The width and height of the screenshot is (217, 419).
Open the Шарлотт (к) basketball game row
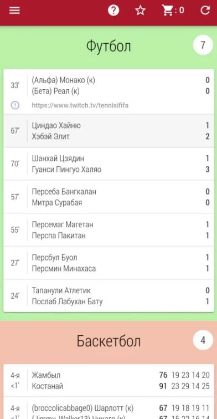[x=108, y=408]
